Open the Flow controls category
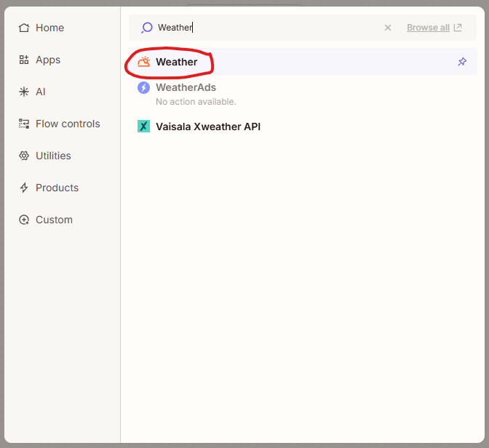 click(67, 124)
